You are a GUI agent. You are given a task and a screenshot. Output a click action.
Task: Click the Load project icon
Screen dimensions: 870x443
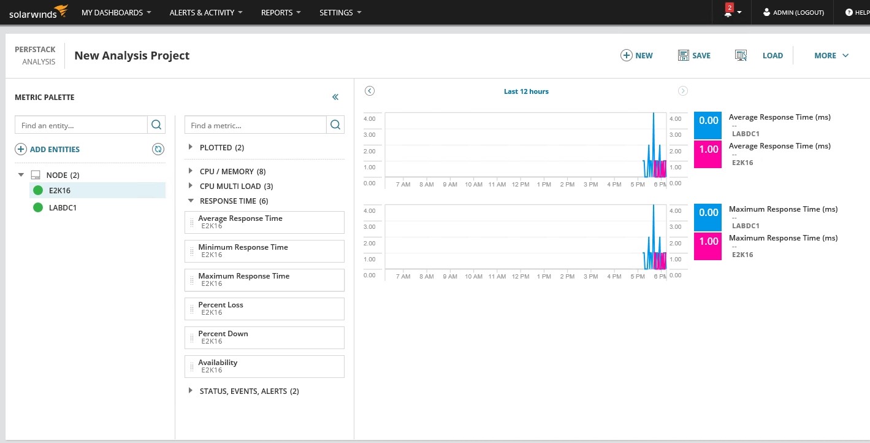[741, 55]
